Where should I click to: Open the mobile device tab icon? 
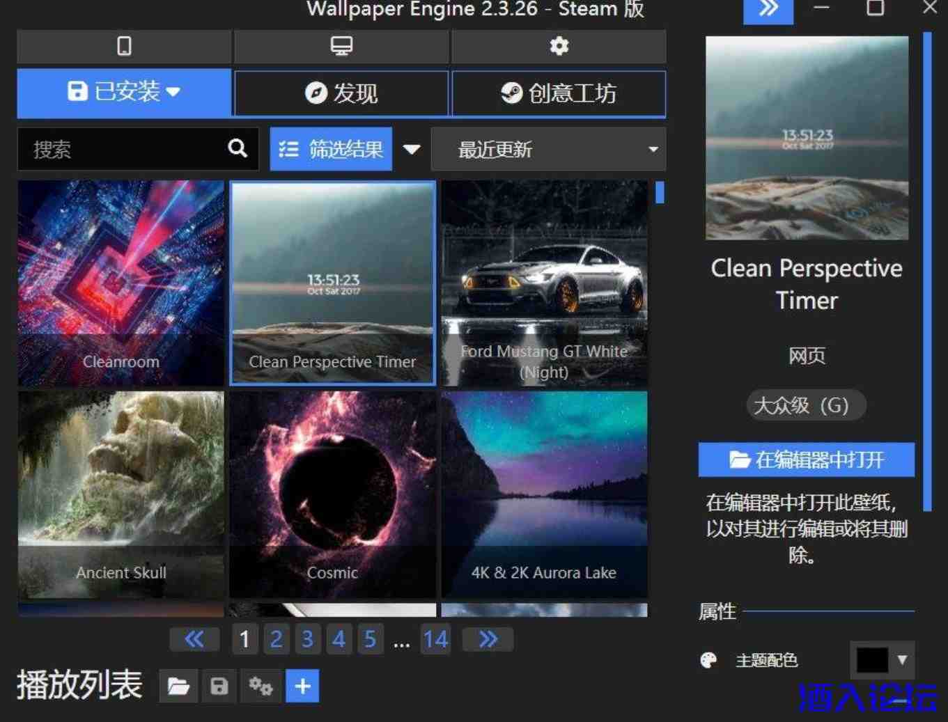coord(124,46)
